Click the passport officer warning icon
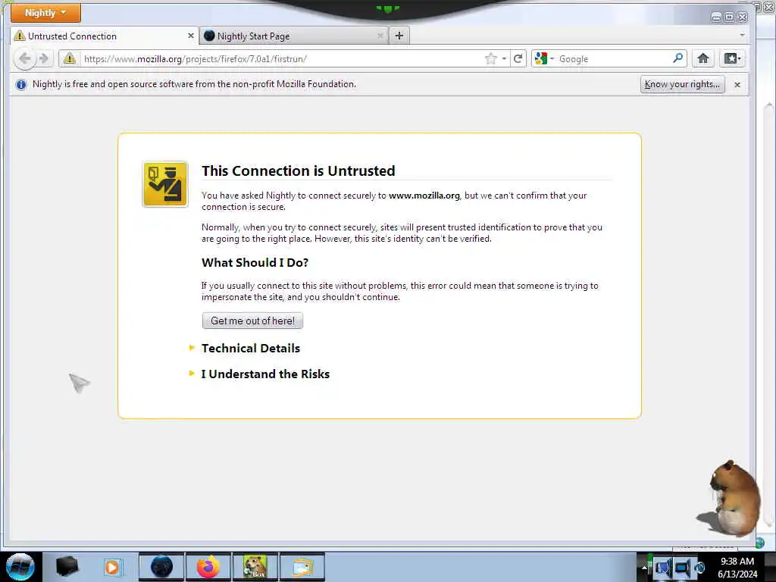Image resolution: width=776 pixels, height=582 pixels. click(165, 184)
